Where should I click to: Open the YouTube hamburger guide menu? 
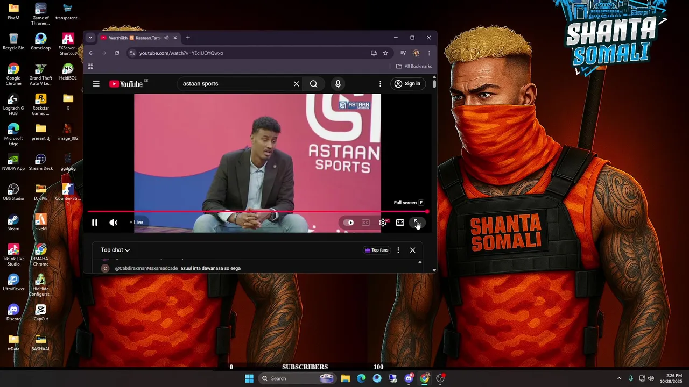click(96, 84)
